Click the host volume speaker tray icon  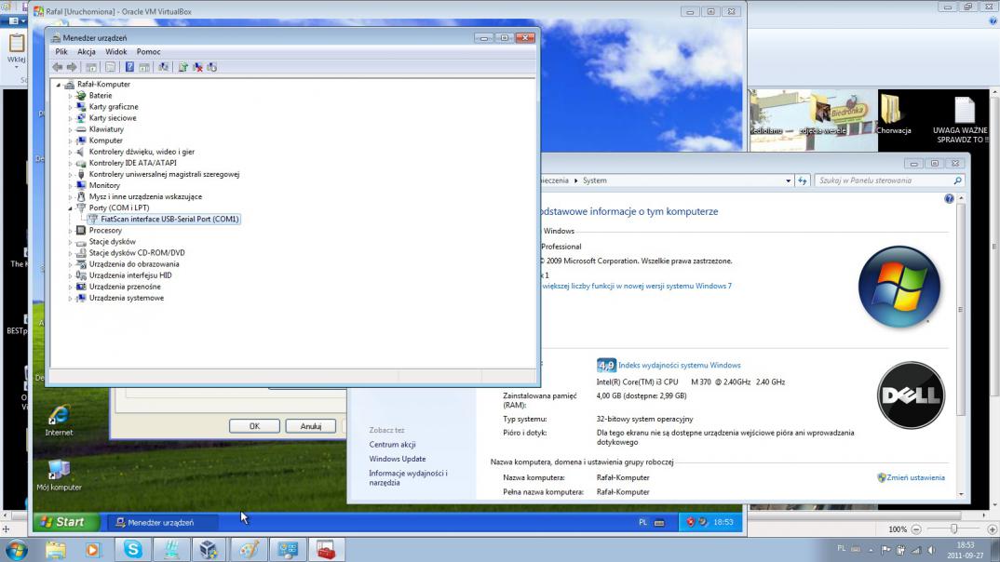(932, 550)
